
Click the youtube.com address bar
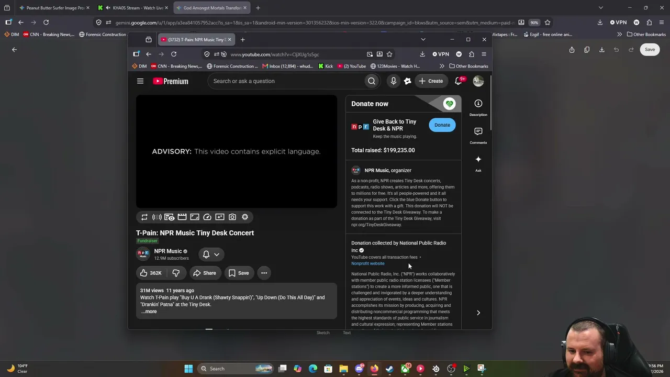pos(296,54)
